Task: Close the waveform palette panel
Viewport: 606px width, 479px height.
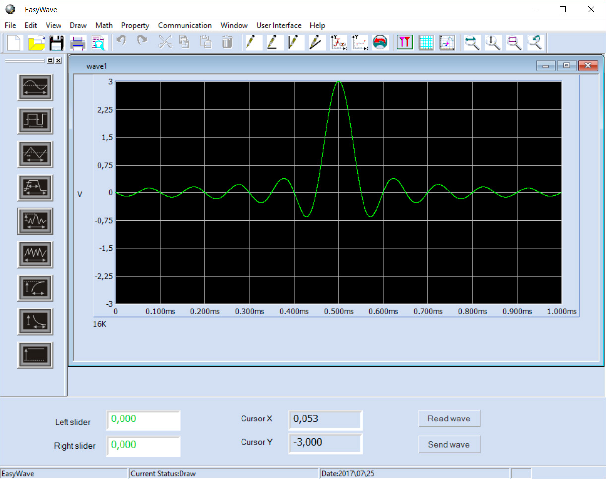Action: [x=58, y=60]
